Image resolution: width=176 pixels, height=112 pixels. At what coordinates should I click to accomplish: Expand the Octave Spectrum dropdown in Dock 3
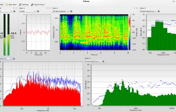coord(148,11)
